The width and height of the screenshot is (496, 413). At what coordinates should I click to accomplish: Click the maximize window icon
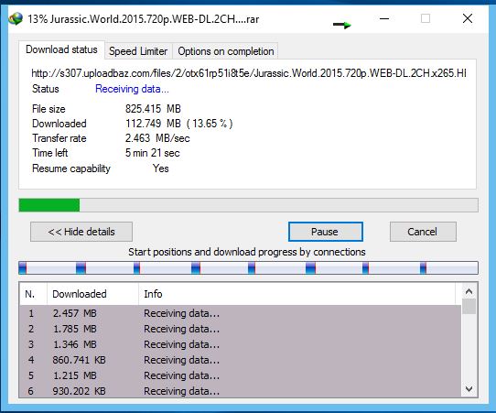426,18
